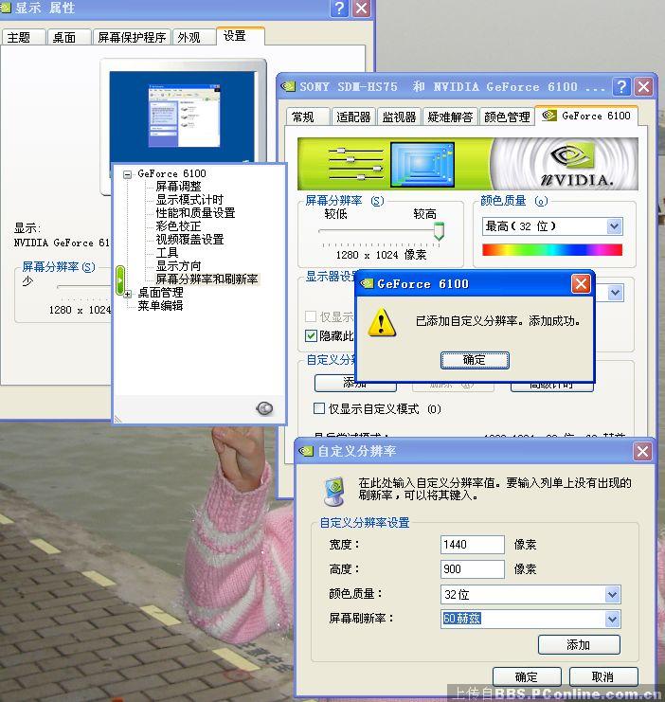Uncheck the 隐藏此 checkbox

[311, 335]
